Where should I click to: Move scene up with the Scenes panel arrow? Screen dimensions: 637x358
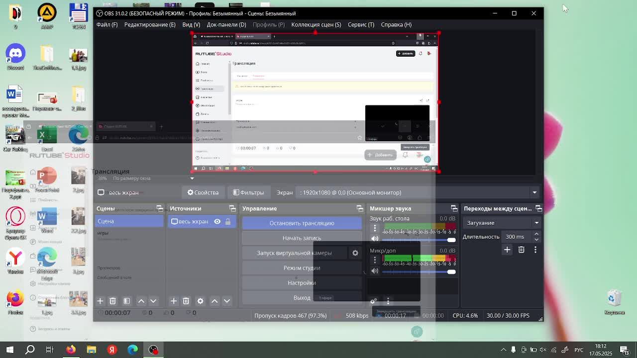[141, 301]
